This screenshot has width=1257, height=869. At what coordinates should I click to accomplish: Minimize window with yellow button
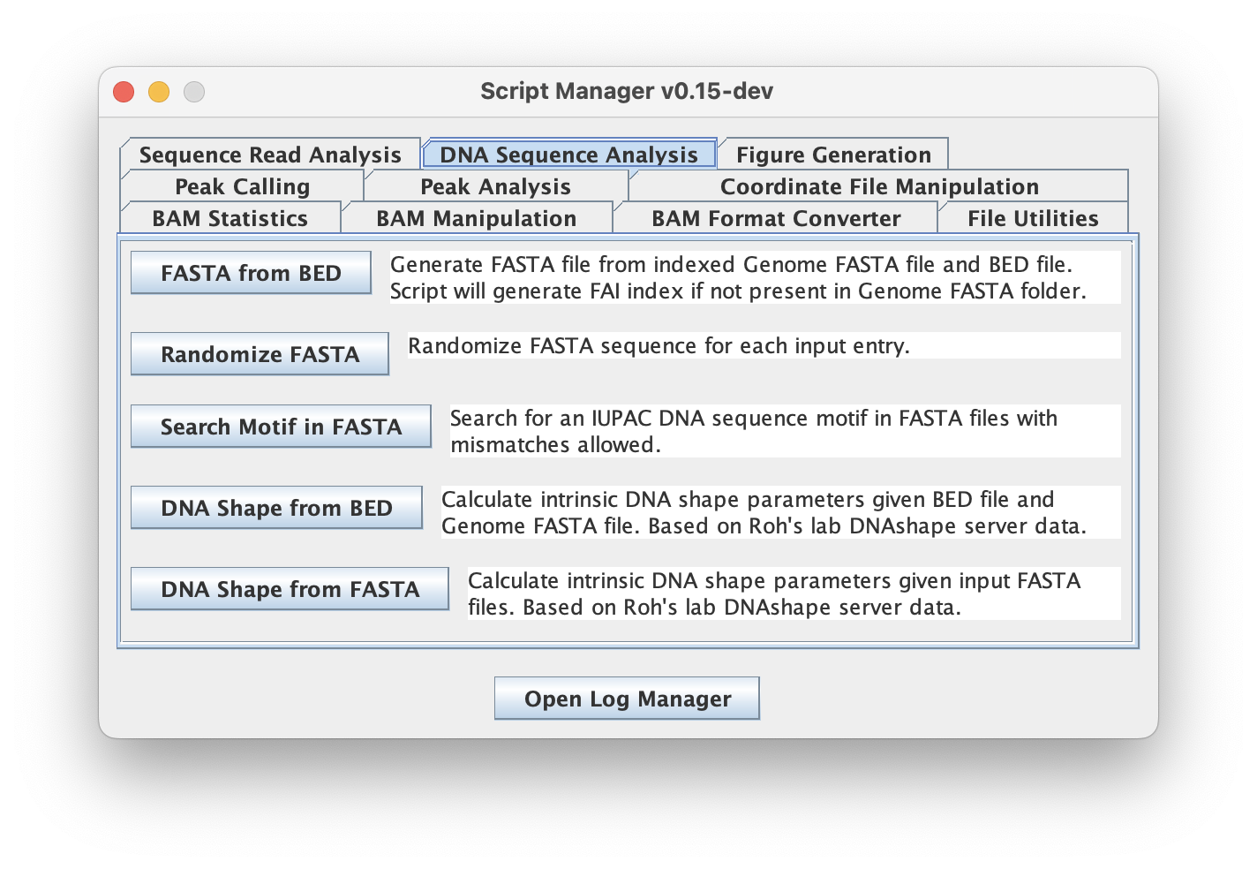tap(159, 92)
